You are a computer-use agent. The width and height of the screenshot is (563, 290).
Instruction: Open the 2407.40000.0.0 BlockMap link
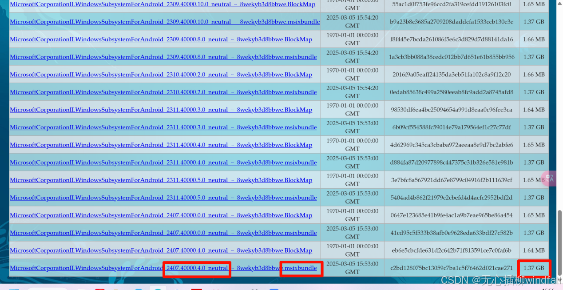pyautogui.click(x=161, y=215)
